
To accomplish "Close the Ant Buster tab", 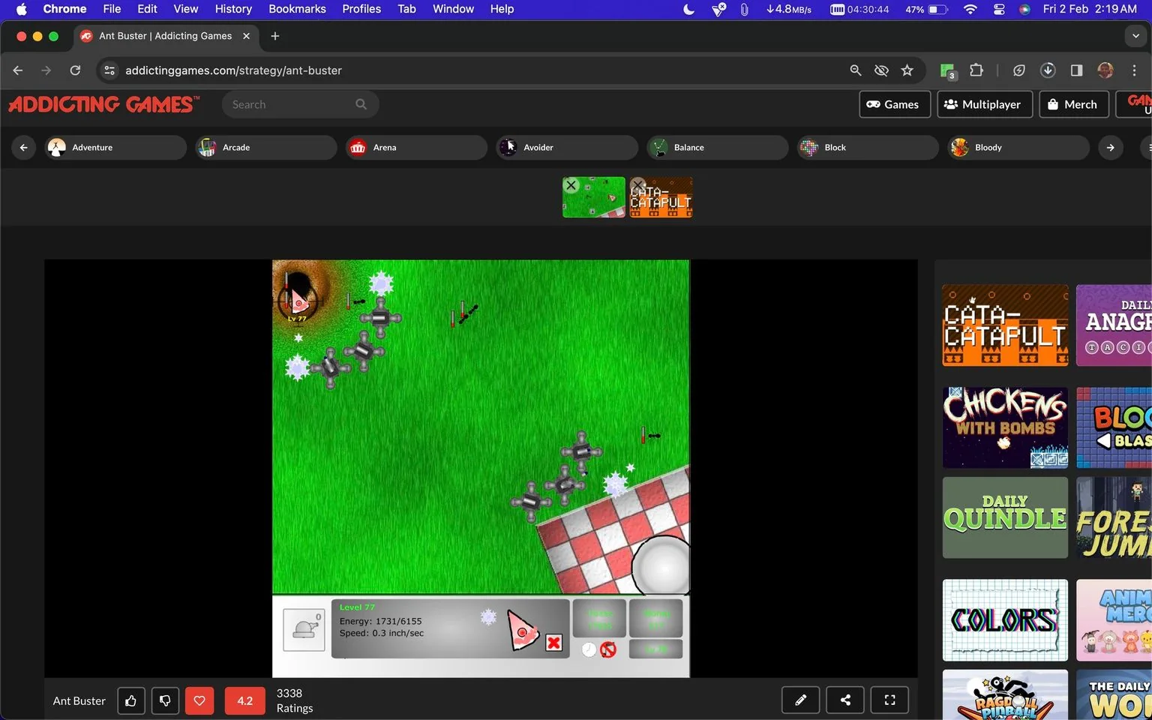I will (x=246, y=36).
